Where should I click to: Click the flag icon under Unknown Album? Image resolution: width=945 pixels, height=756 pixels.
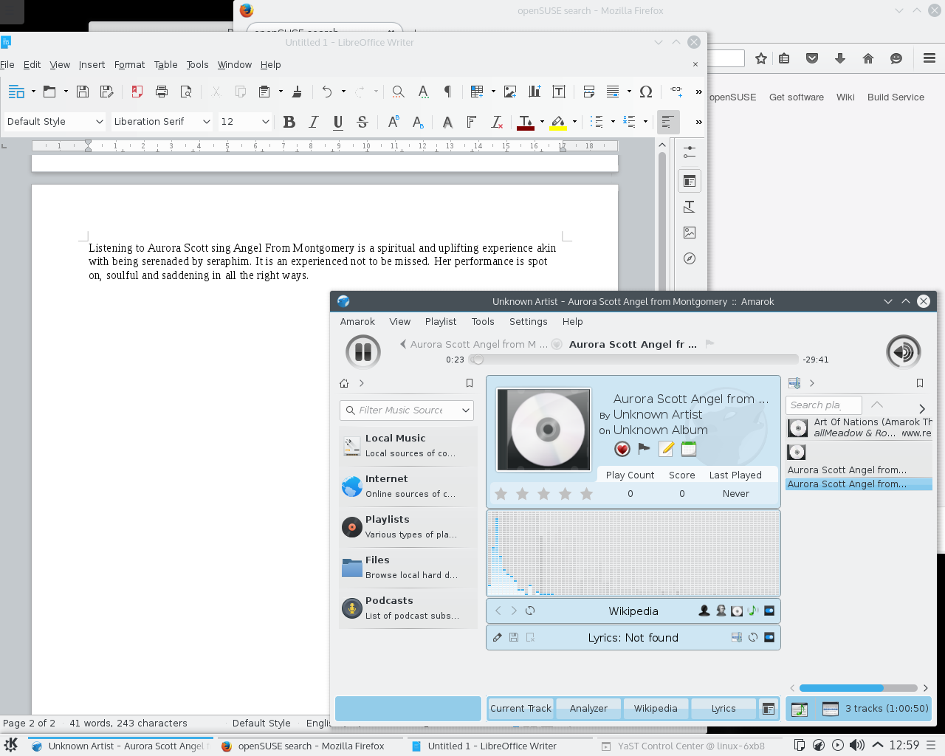coord(644,448)
